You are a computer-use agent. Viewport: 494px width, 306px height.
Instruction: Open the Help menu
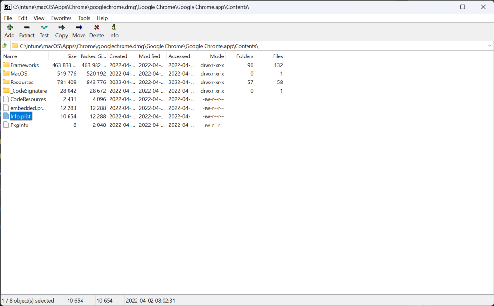click(x=102, y=18)
